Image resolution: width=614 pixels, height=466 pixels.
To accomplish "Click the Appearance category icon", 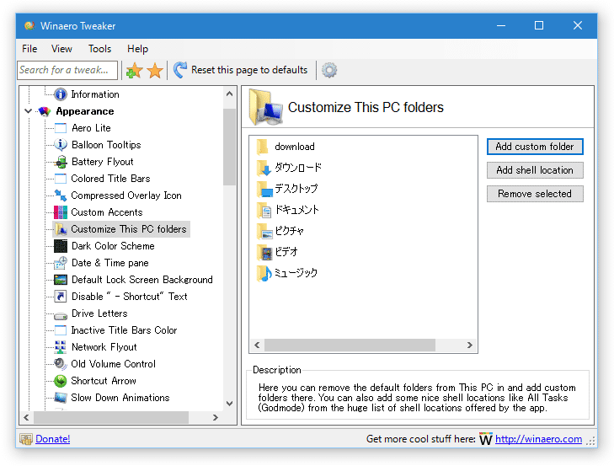I will (45, 112).
